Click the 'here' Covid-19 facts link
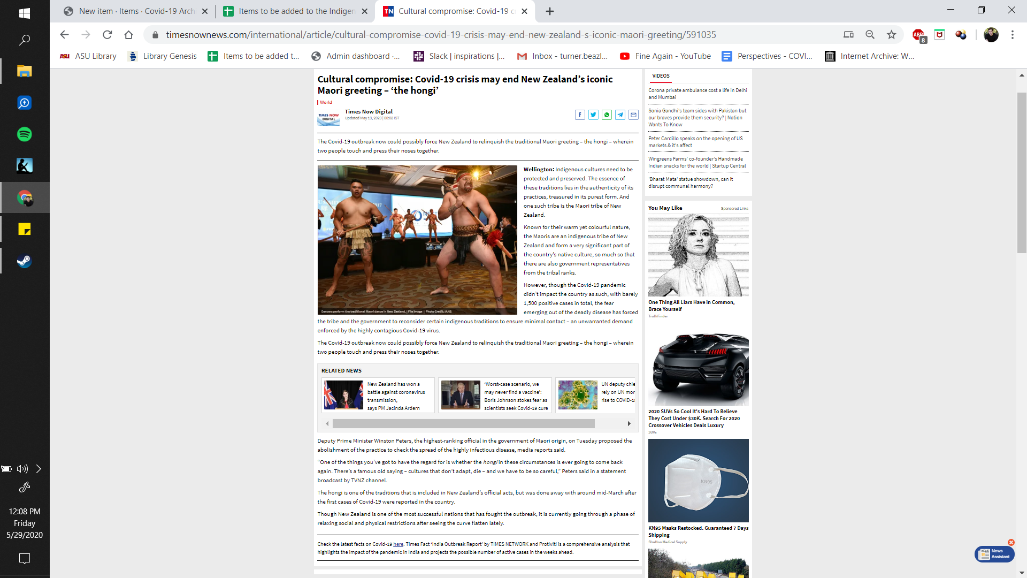 pos(398,544)
